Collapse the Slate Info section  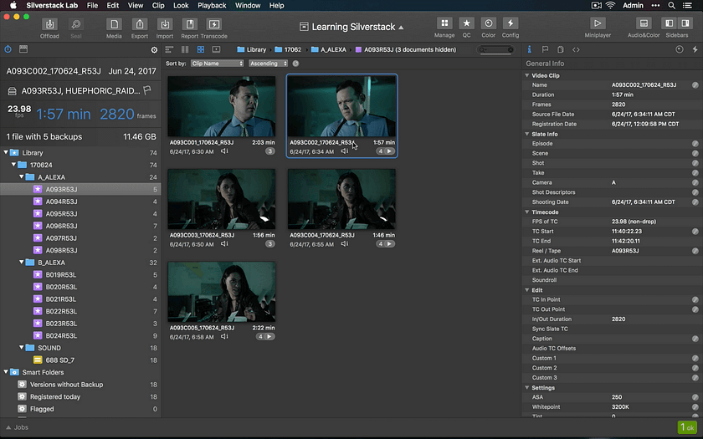click(526, 134)
